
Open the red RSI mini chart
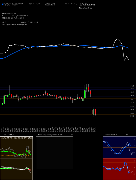[119, 169]
